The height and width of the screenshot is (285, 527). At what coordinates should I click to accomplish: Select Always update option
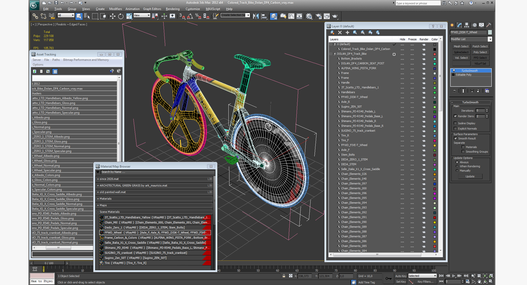tap(457, 162)
